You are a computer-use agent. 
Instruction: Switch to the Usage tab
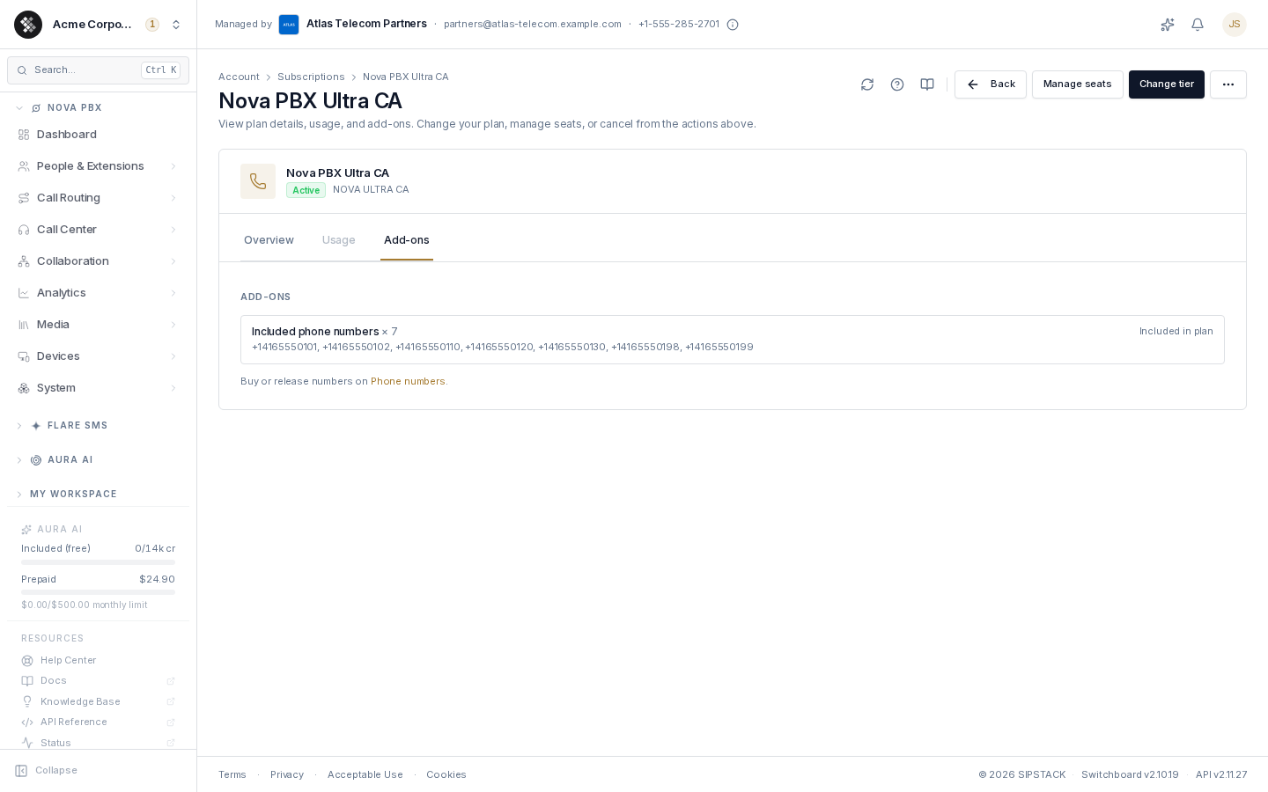click(x=339, y=240)
